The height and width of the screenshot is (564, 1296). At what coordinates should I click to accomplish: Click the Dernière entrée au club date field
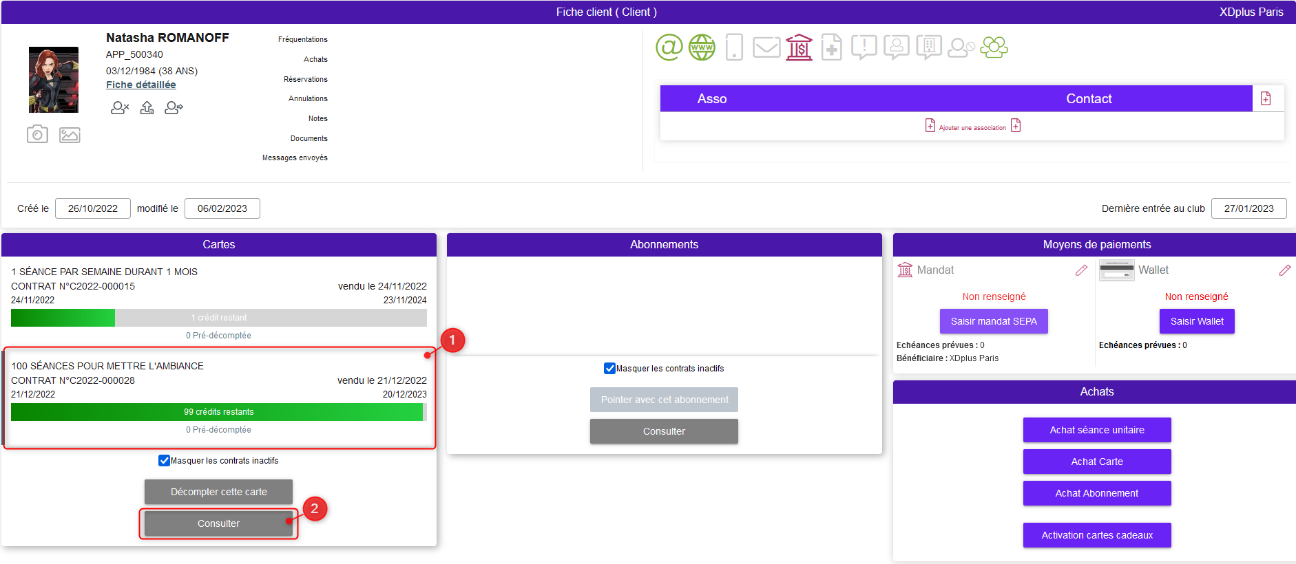click(1248, 208)
